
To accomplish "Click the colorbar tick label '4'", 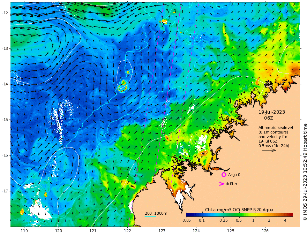I will [x=285, y=220].
